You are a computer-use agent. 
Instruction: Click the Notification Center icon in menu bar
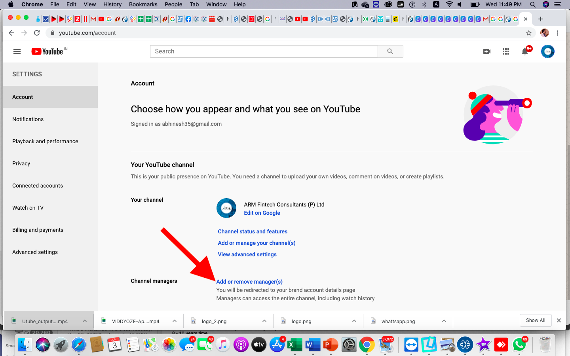coord(558,4)
